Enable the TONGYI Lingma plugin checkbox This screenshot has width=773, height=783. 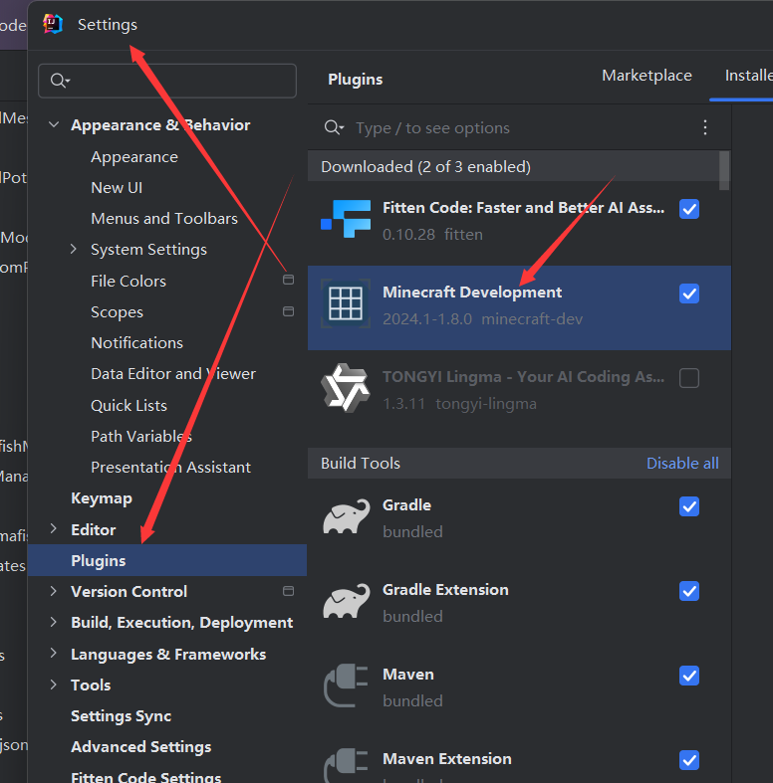click(689, 378)
